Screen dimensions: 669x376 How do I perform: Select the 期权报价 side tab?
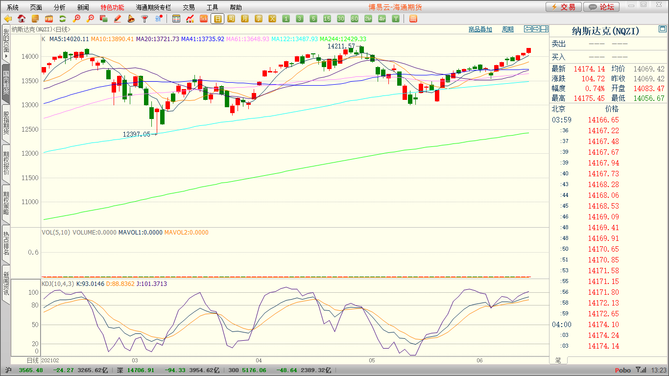click(x=6, y=164)
